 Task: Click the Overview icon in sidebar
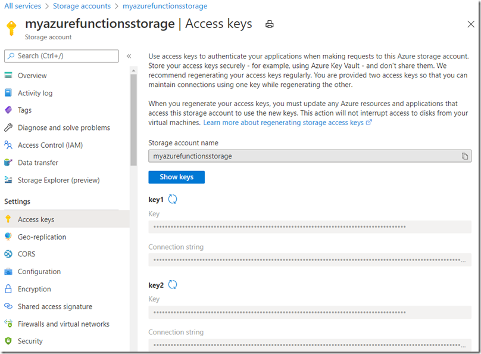(x=8, y=75)
